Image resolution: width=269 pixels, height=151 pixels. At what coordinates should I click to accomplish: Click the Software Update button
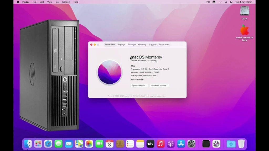[x=159, y=85]
